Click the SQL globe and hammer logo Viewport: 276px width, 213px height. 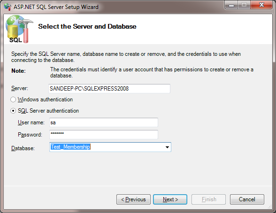(19, 29)
